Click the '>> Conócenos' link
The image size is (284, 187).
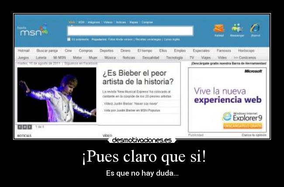245,58
